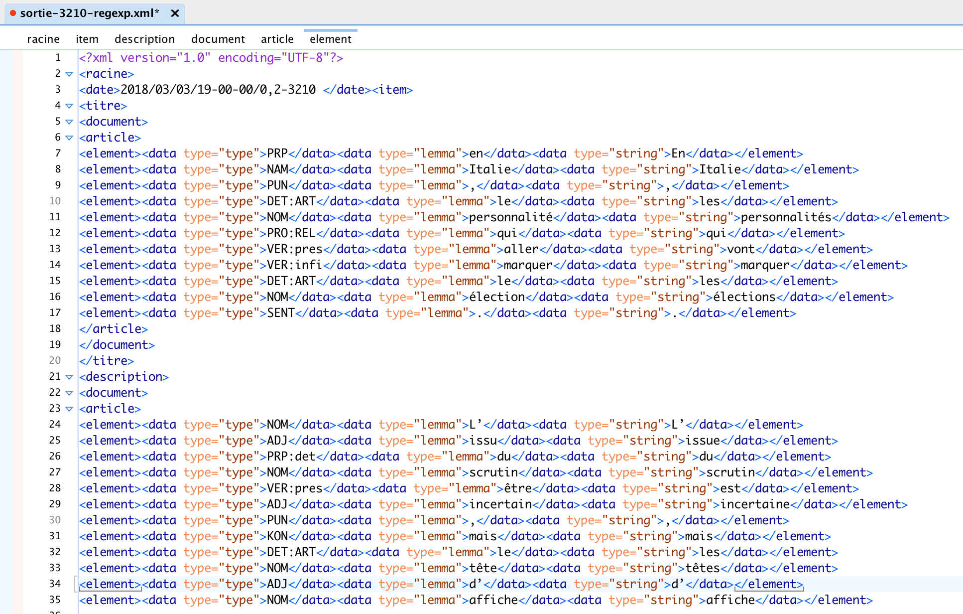Click the PRP type value on line 7
The height and width of the screenshot is (614, 963).
pyautogui.click(x=277, y=153)
